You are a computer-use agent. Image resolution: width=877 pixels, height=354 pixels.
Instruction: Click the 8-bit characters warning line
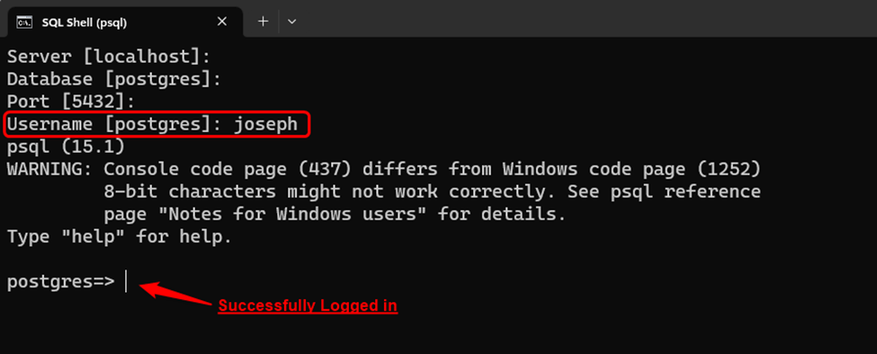432,192
